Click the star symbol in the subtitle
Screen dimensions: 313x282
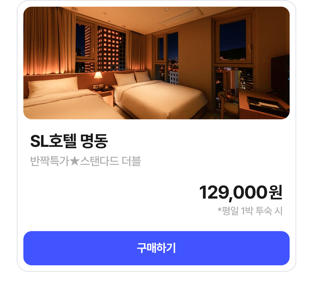[75, 161]
